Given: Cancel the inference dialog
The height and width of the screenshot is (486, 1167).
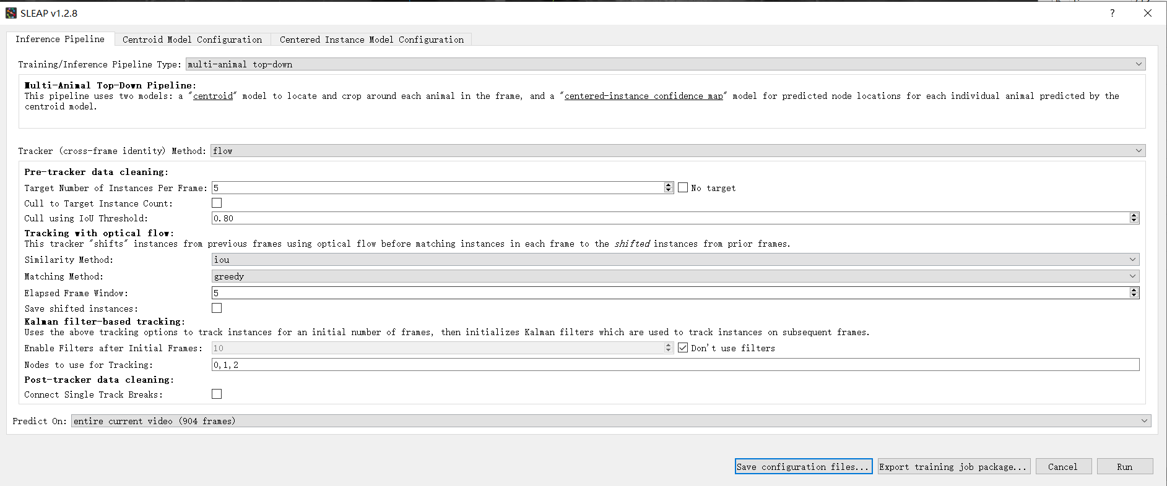Looking at the screenshot, I should pyautogui.click(x=1063, y=467).
